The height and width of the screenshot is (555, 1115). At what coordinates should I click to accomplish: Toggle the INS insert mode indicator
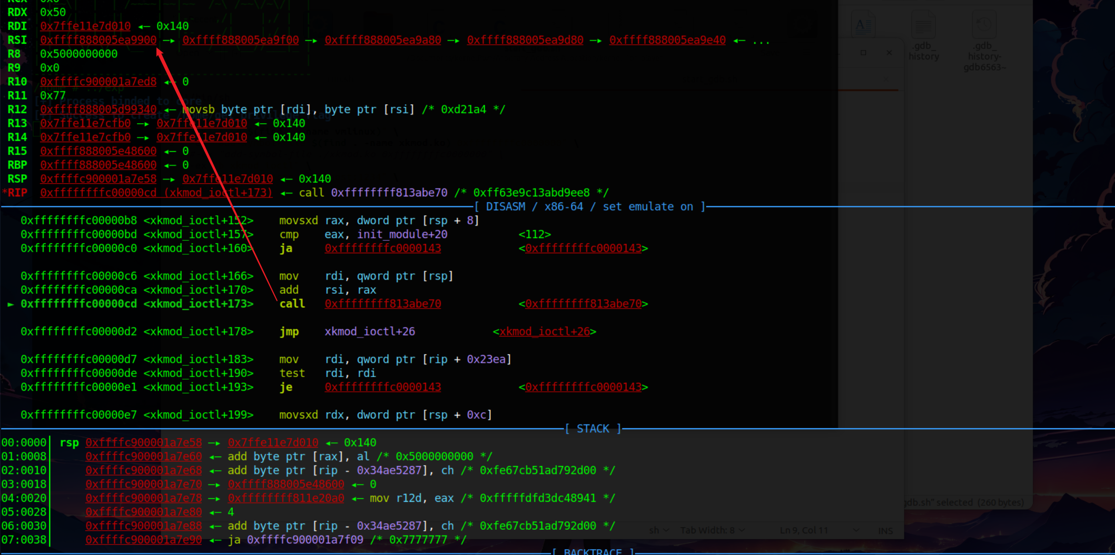click(885, 530)
